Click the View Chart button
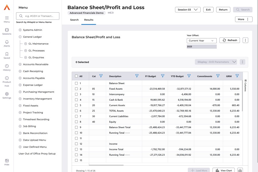The width and height of the screenshot is (258, 172). pyautogui.click(x=224, y=170)
